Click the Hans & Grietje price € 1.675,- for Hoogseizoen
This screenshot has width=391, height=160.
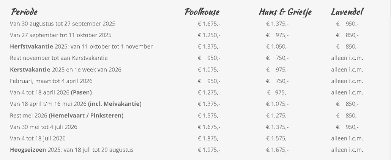pos(277,150)
